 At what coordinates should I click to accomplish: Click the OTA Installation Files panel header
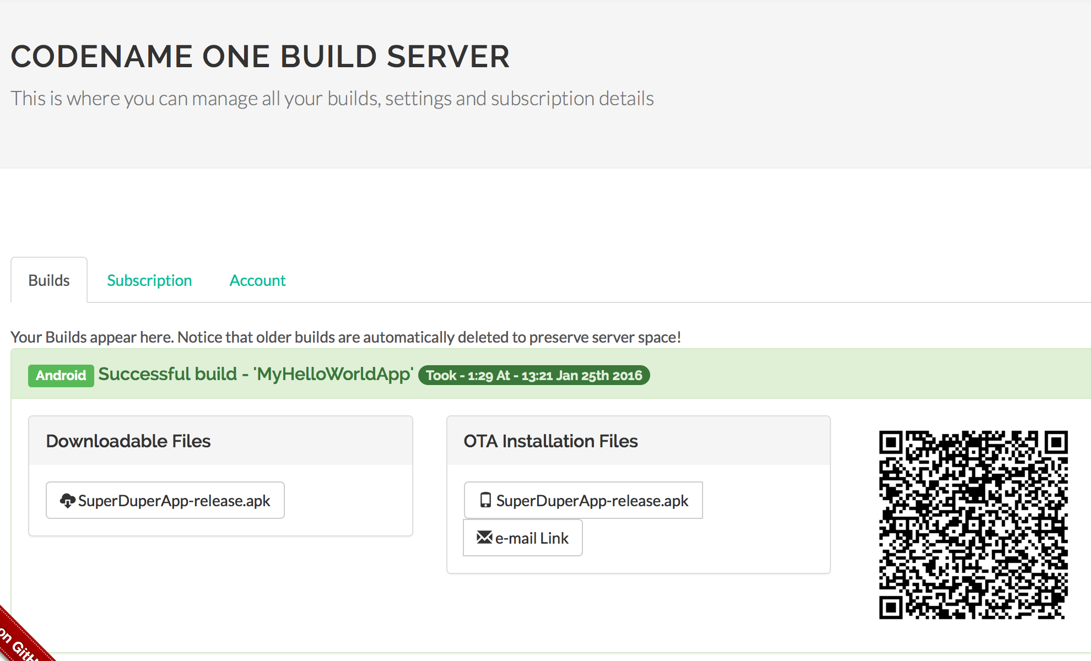pyautogui.click(x=639, y=441)
